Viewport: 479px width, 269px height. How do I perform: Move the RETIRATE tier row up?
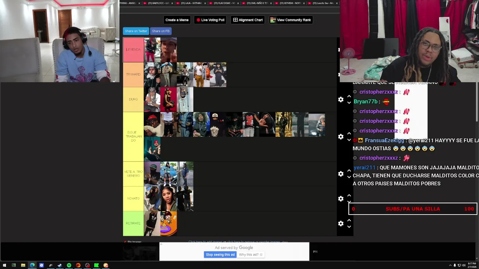pos(349,220)
